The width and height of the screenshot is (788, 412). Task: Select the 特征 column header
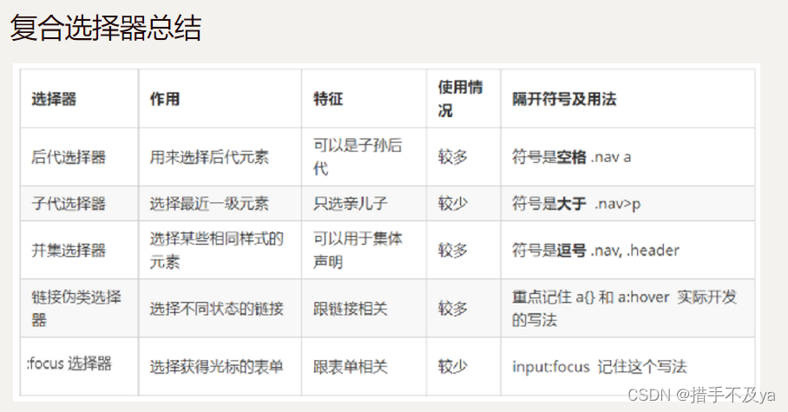tap(364, 99)
